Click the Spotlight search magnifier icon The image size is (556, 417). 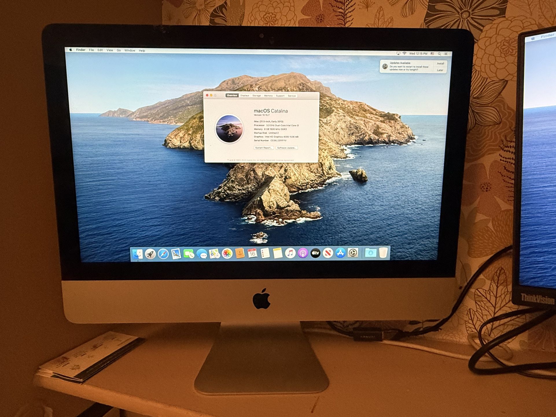pos(439,54)
